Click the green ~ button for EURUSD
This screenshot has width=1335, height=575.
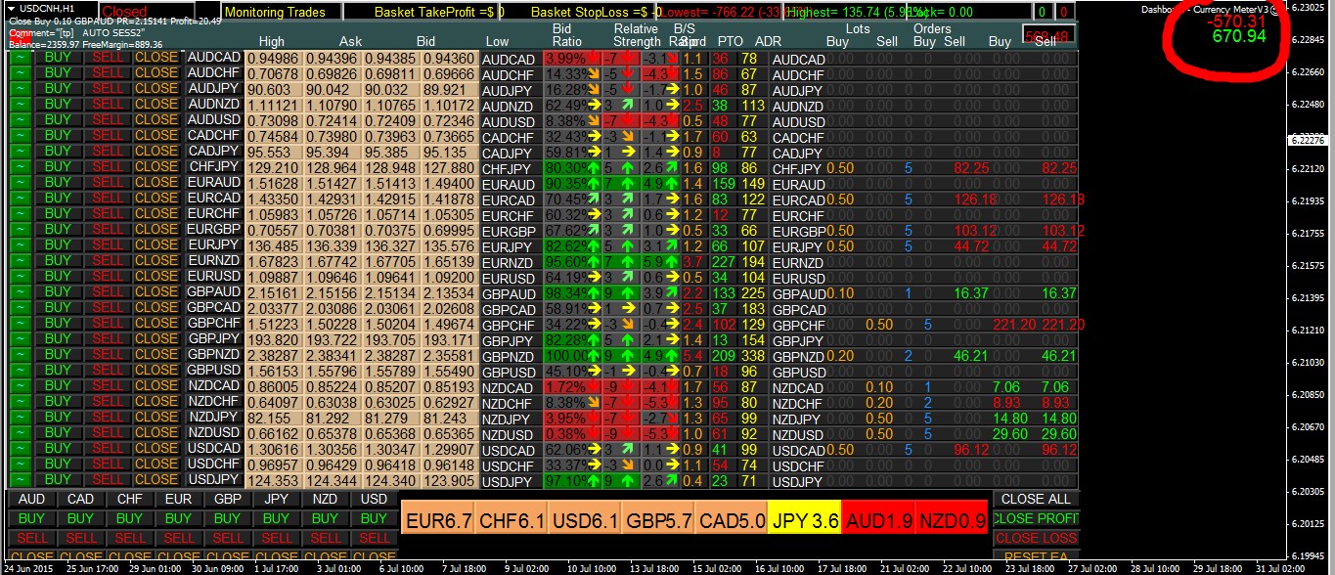20,277
